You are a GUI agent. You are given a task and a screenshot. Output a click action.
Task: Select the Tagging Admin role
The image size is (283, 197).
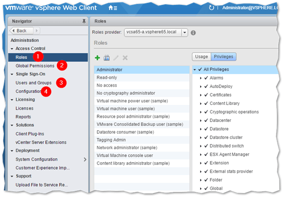pos(142,140)
